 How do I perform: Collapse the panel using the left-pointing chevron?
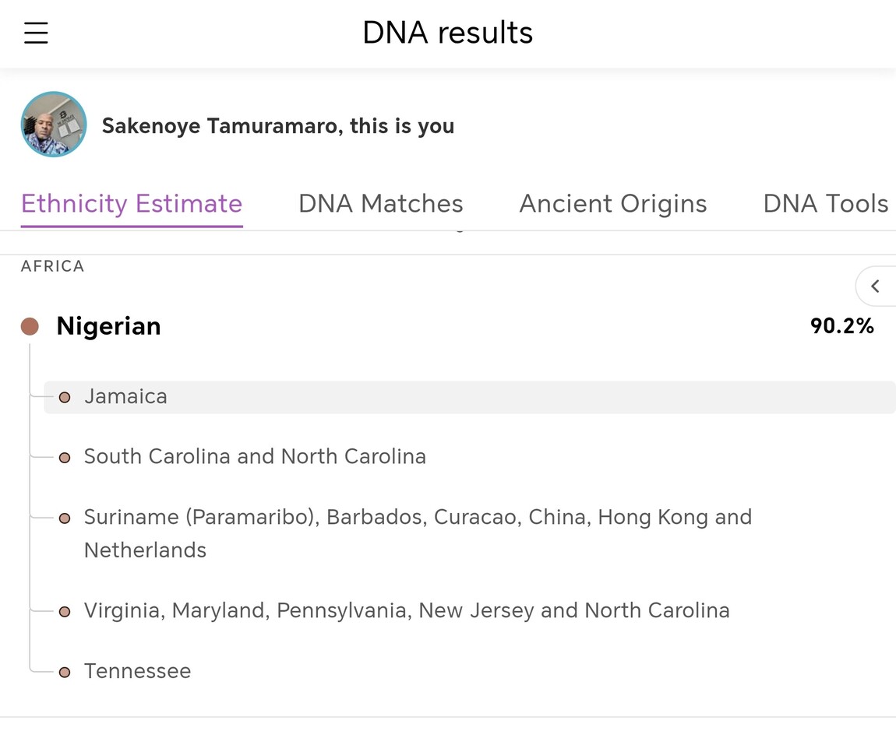tap(876, 286)
